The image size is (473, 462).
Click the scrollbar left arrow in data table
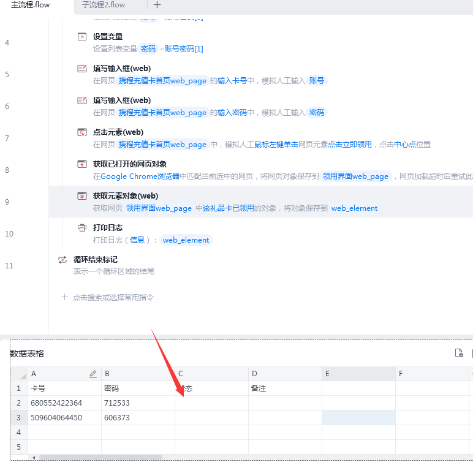(x=34, y=458)
